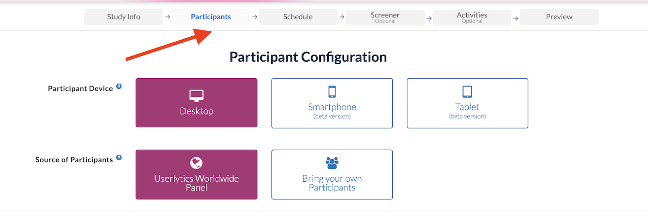Choose Tablet (beta version) device option
This screenshot has height=218, width=648.
point(467,103)
